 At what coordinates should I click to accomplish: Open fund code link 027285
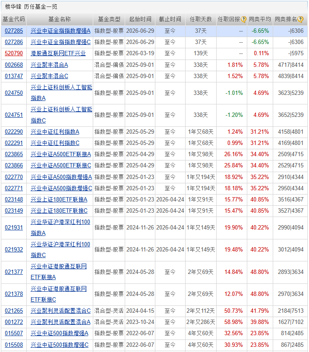pos(14,31)
